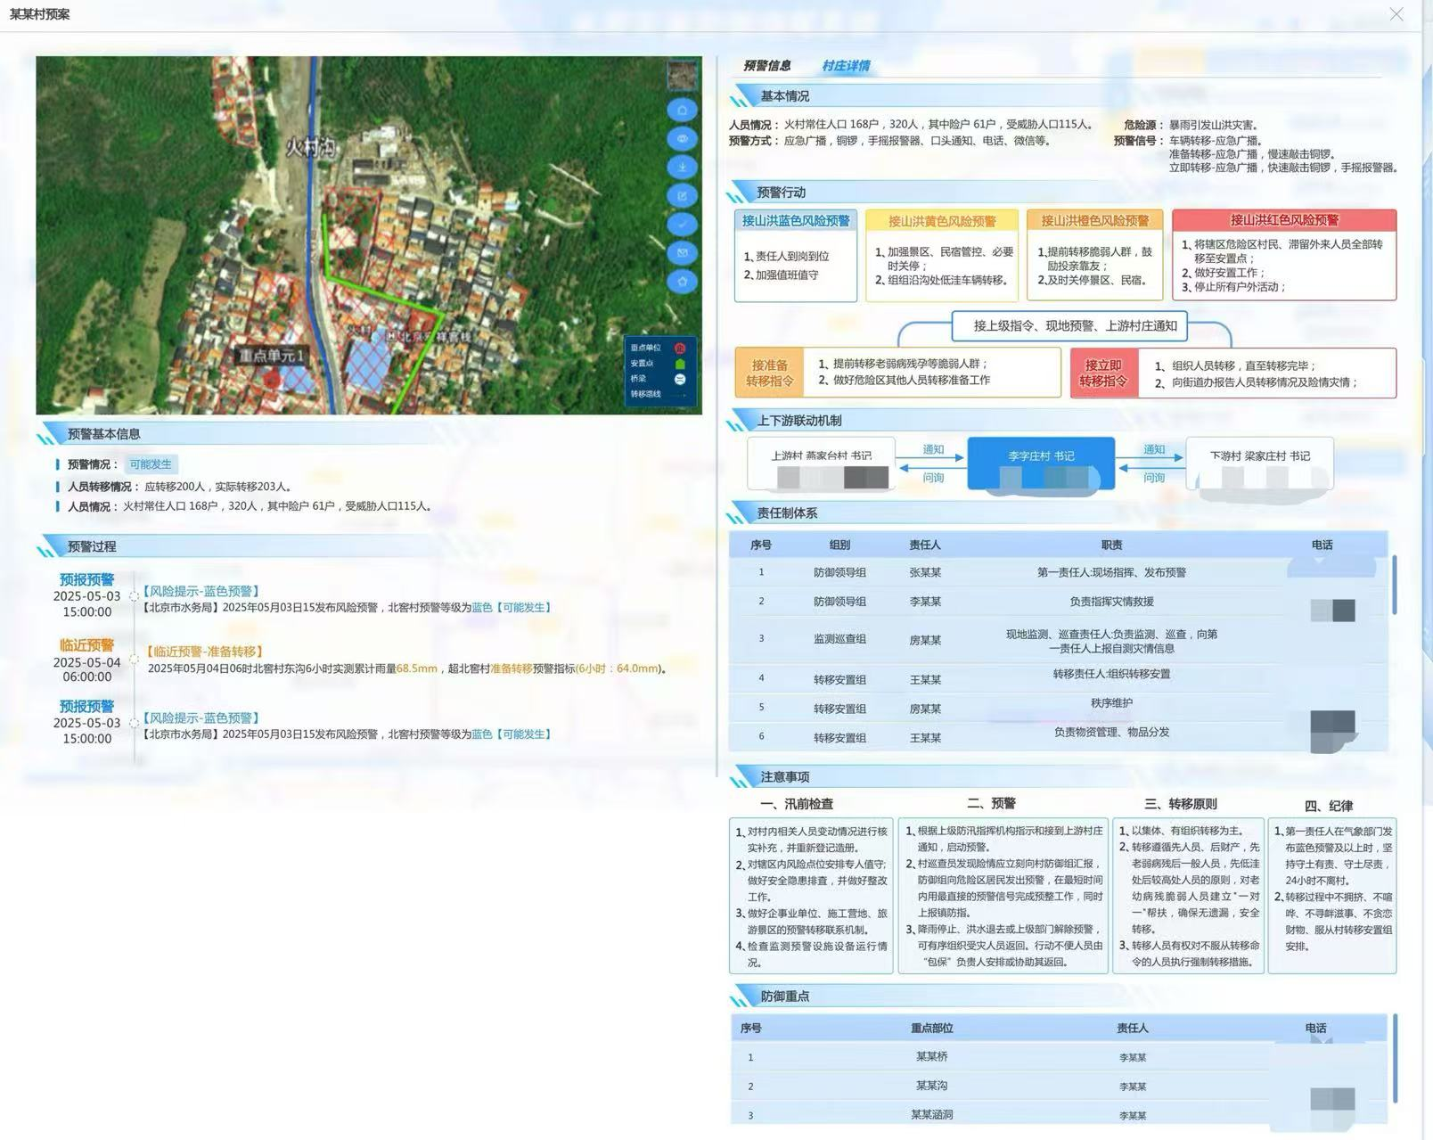Expand 接山洪红色风险预警 header
Image resolution: width=1433 pixels, height=1140 pixels.
pyautogui.click(x=1284, y=220)
